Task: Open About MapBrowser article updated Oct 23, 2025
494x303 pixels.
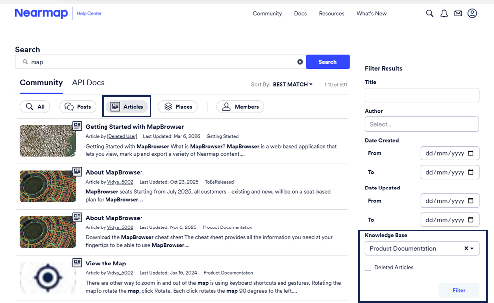Action: tap(114, 172)
